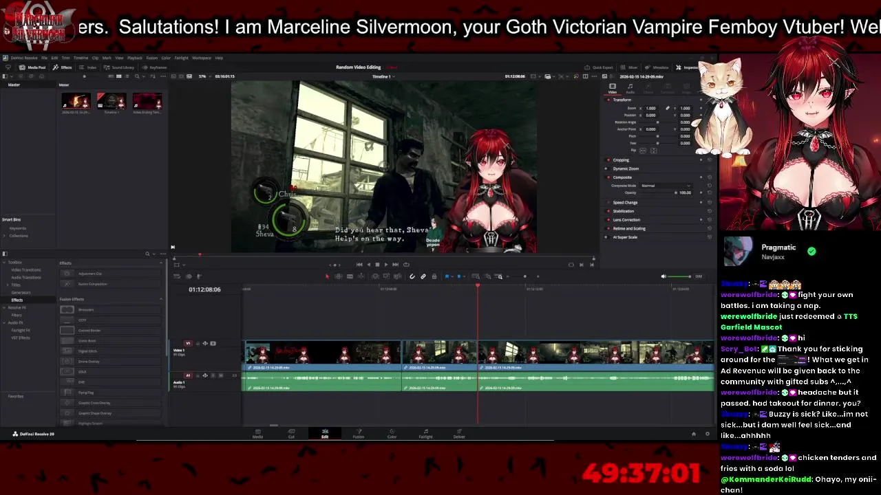This screenshot has width=881, height=495.
Task: Enable the Dynamic Zoom section
Action: click(x=608, y=168)
